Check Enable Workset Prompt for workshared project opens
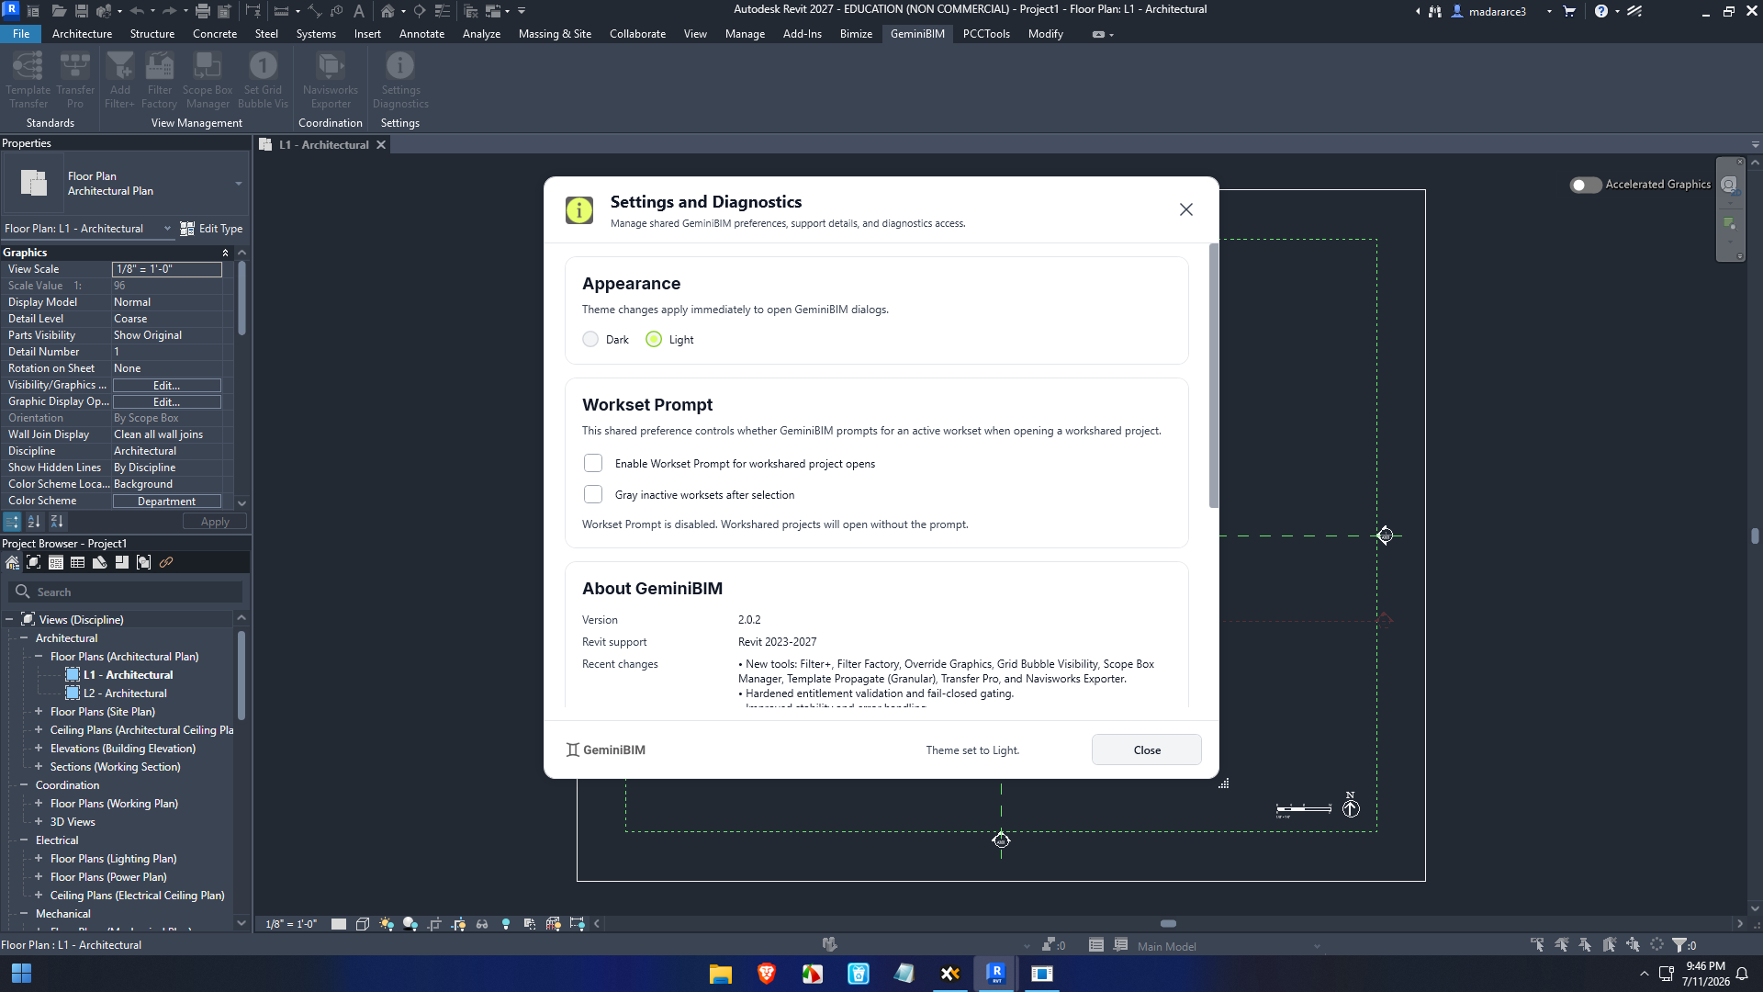Image resolution: width=1763 pixels, height=992 pixels. 593,464
